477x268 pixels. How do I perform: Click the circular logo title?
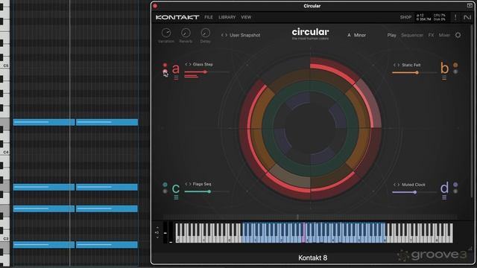click(310, 32)
